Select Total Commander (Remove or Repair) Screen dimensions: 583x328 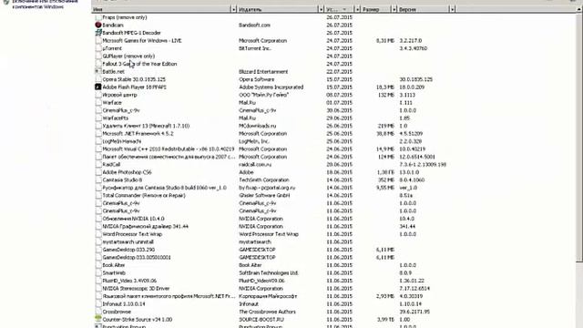coord(144,195)
